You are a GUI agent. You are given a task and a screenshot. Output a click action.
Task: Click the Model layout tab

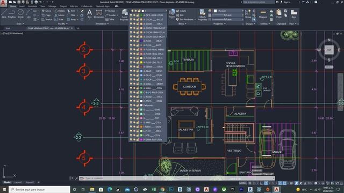7,182
